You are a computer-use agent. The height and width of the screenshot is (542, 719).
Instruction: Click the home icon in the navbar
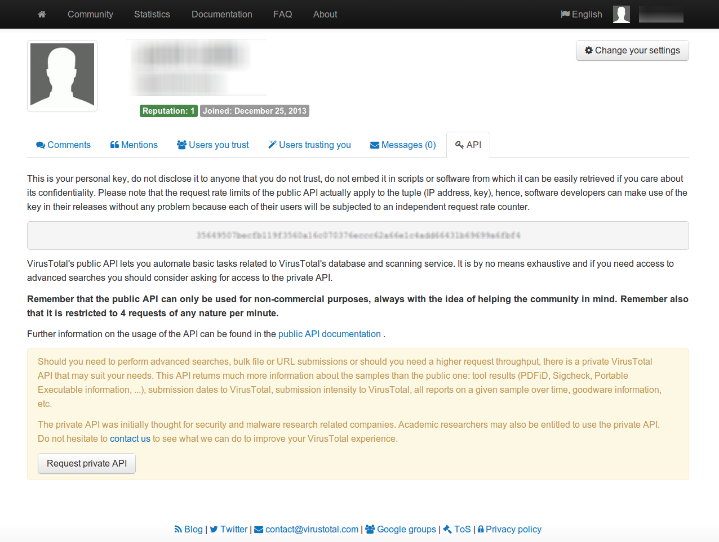pos(41,14)
